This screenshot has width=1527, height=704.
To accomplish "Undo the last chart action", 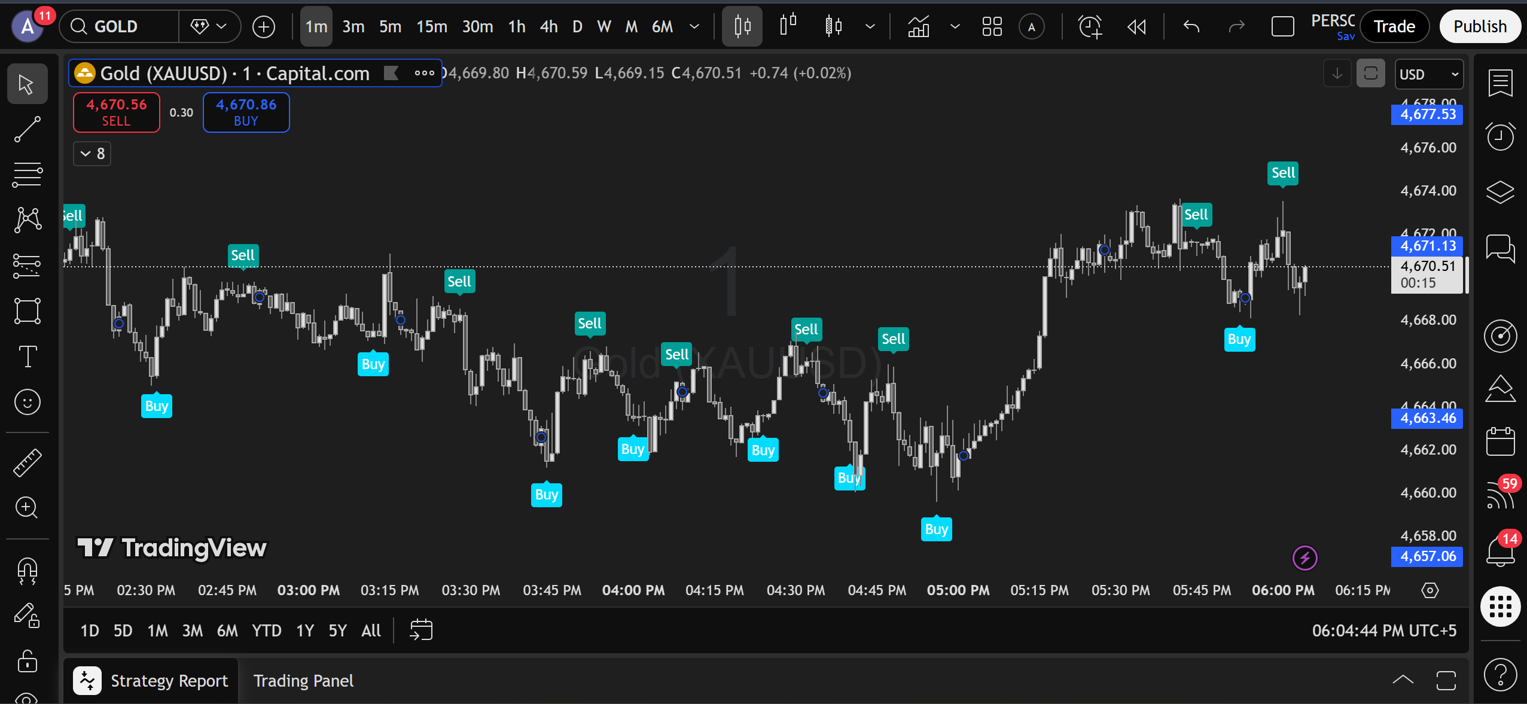I will (x=1191, y=26).
